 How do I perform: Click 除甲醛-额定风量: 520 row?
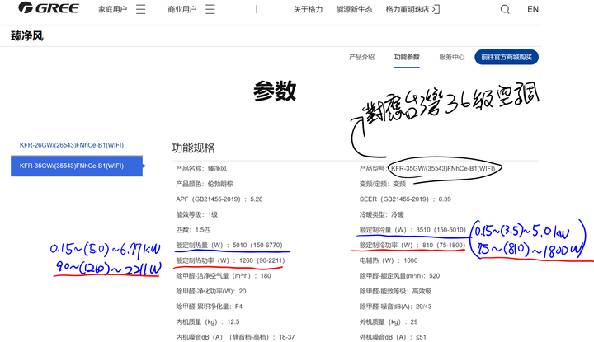pyautogui.click(x=399, y=276)
